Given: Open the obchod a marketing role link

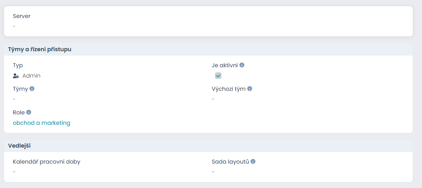Looking at the screenshot, I should tap(42, 123).
